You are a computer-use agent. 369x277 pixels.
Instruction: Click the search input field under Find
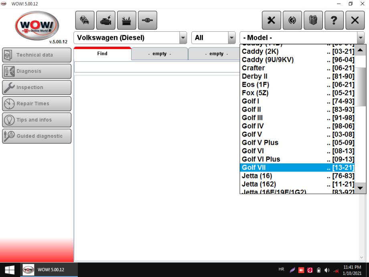click(157, 67)
